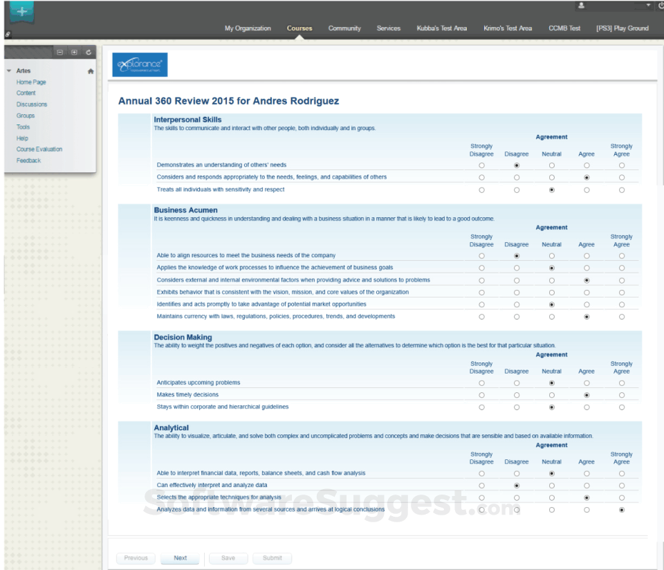Click the Next button
The image size is (664, 570).
click(180, 558)
